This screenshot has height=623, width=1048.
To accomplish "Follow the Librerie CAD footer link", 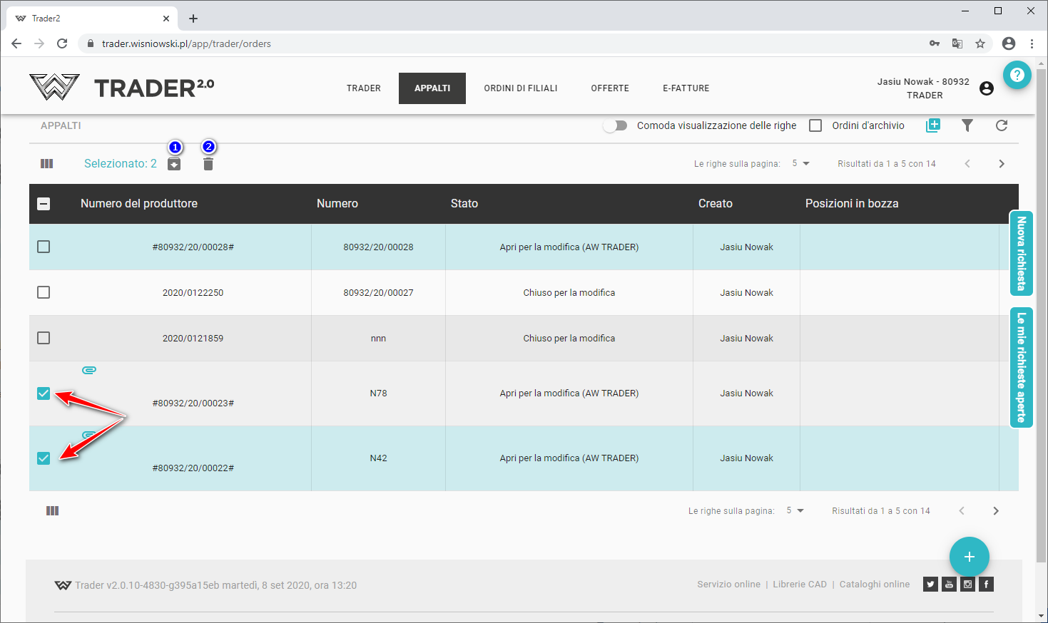I will 800,585.
